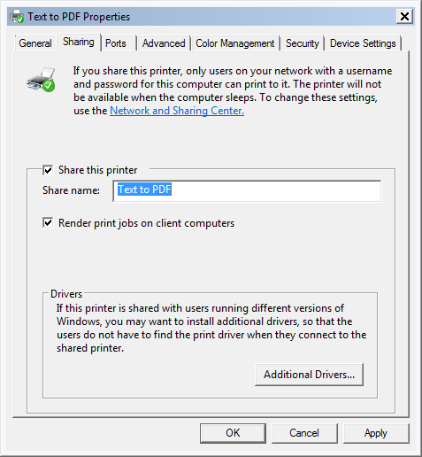Screen dimensions: 422x457
Task: Cancel the printer properties changes
Action: coord(304,433)
